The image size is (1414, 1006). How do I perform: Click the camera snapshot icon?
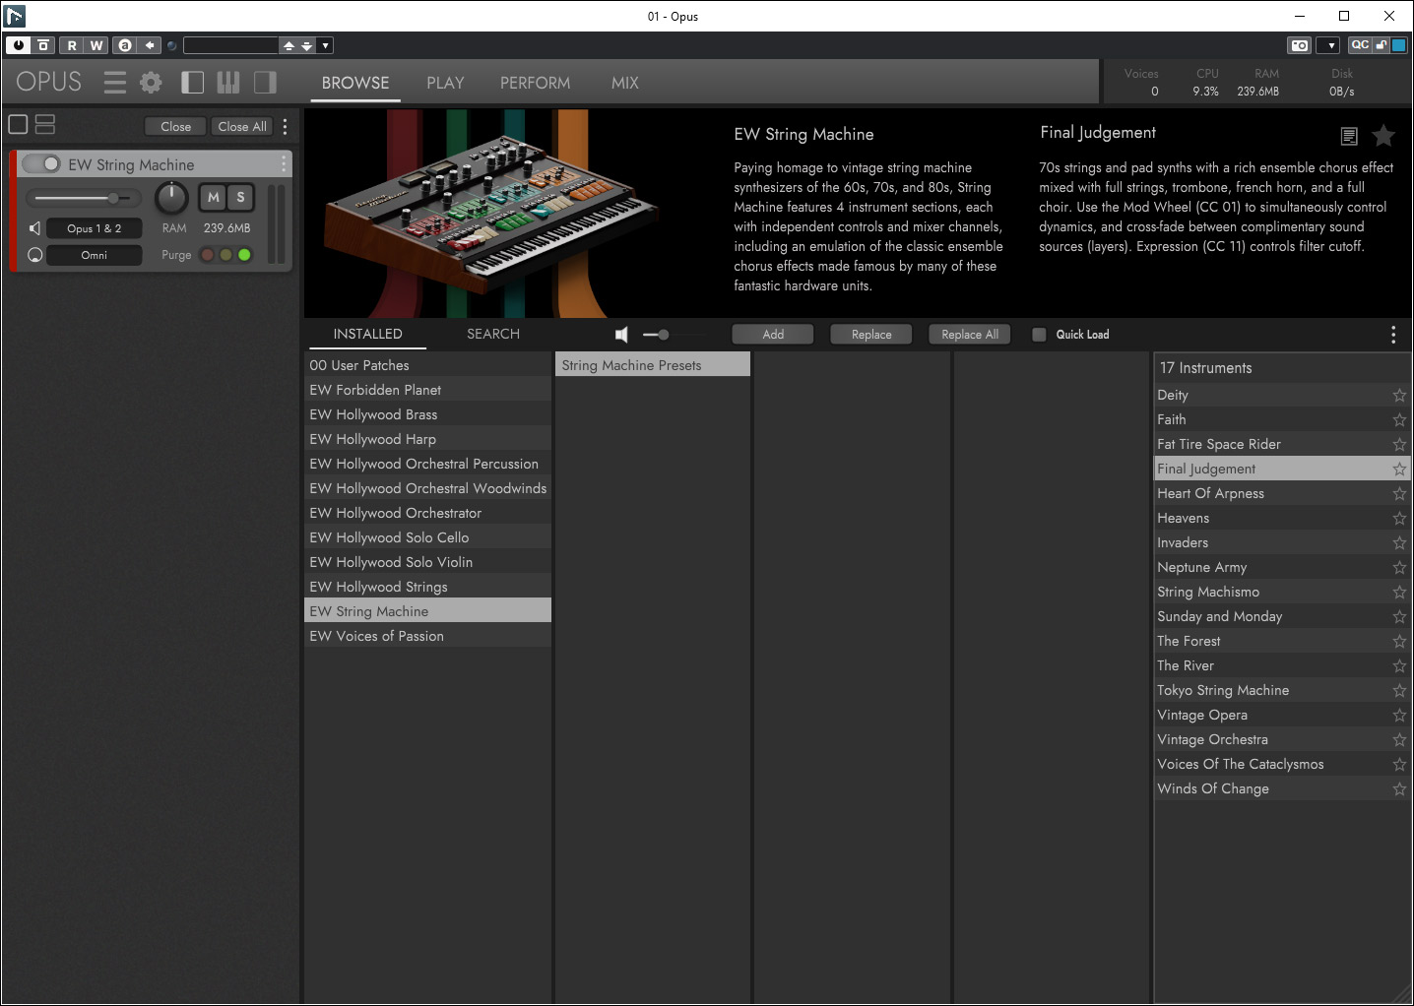point(1300,45)
